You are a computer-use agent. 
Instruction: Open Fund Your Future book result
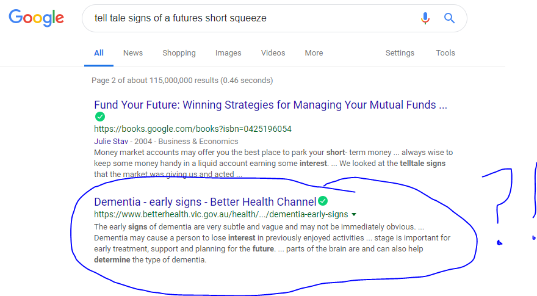[x=270, y=105]
